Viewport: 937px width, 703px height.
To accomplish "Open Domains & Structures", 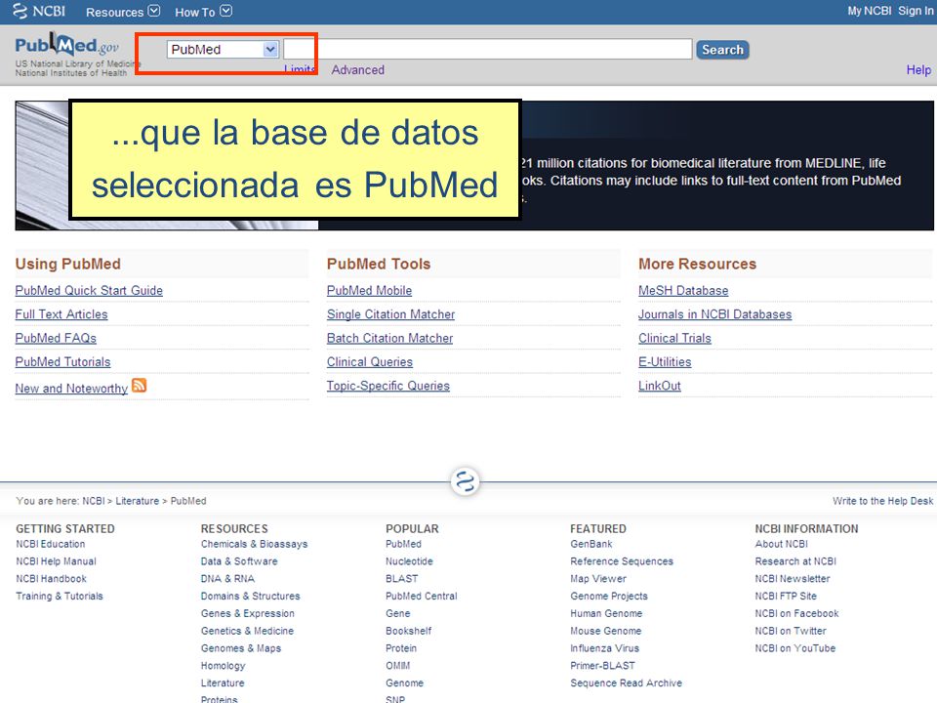I will pos(251,596).
